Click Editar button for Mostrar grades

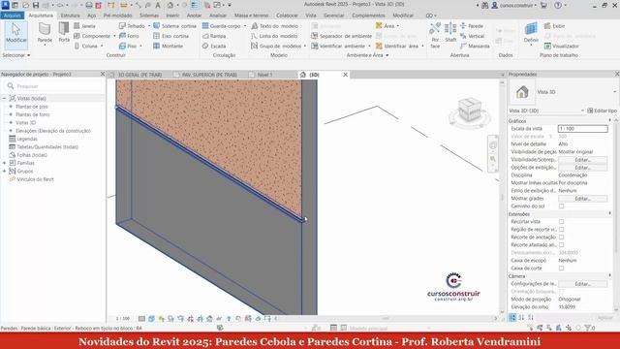pos(582,198)
